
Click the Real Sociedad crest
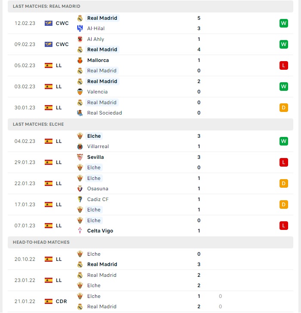[80, 113]
